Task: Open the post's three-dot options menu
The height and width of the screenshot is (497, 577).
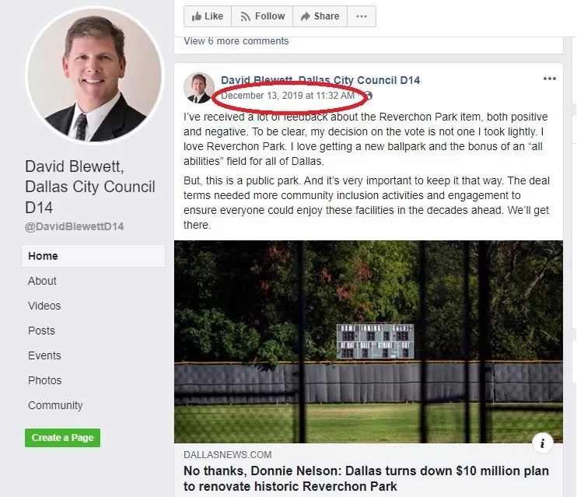Action: coord(550,79)
